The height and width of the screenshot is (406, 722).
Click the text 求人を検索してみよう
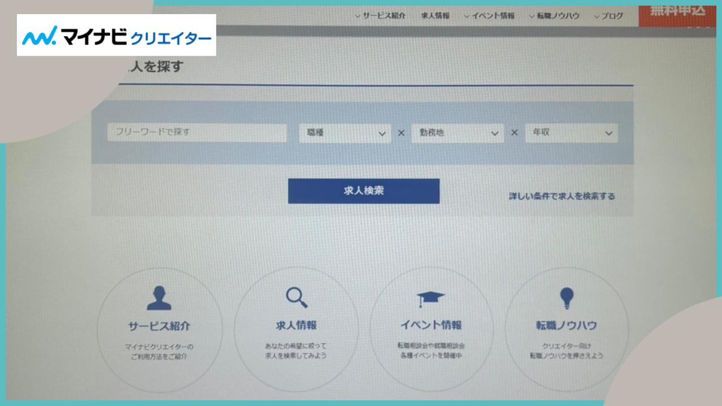296,356
